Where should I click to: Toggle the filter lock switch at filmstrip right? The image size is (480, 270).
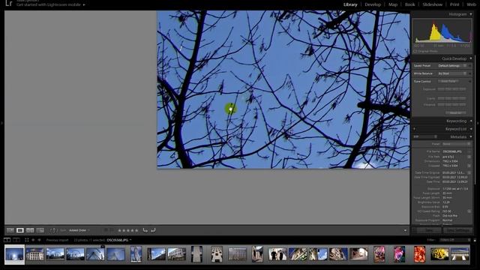(x=475, y=240)
